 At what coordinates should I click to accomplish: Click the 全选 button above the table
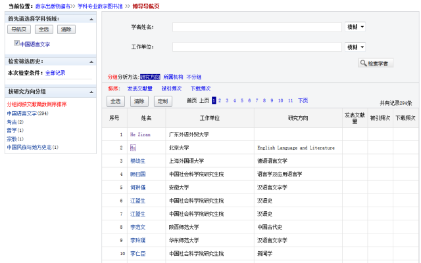point(116,101)
